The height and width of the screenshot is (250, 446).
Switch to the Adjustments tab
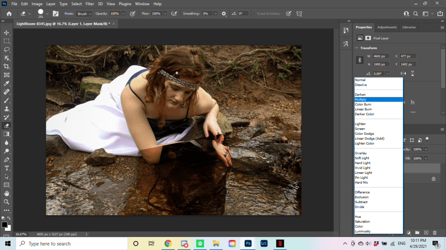click(387, 27)
